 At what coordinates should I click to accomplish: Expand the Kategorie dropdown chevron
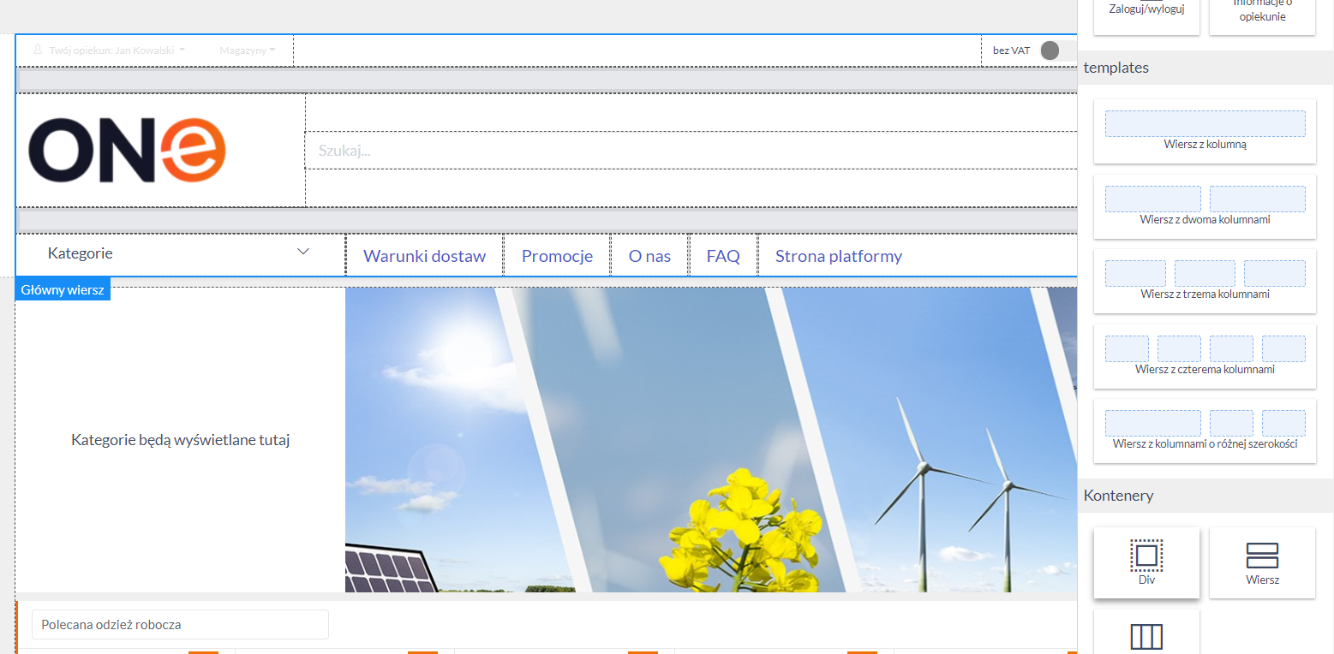pyautogui.click(x=302, y=252)
